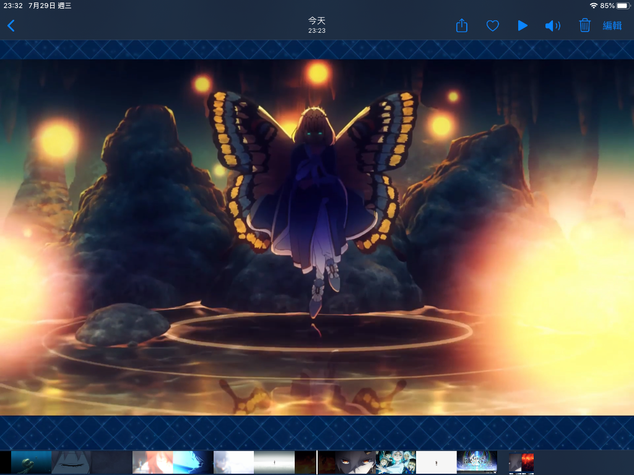
Task: Mark the video as favorite with heart
Action: (x=492, y=26)
